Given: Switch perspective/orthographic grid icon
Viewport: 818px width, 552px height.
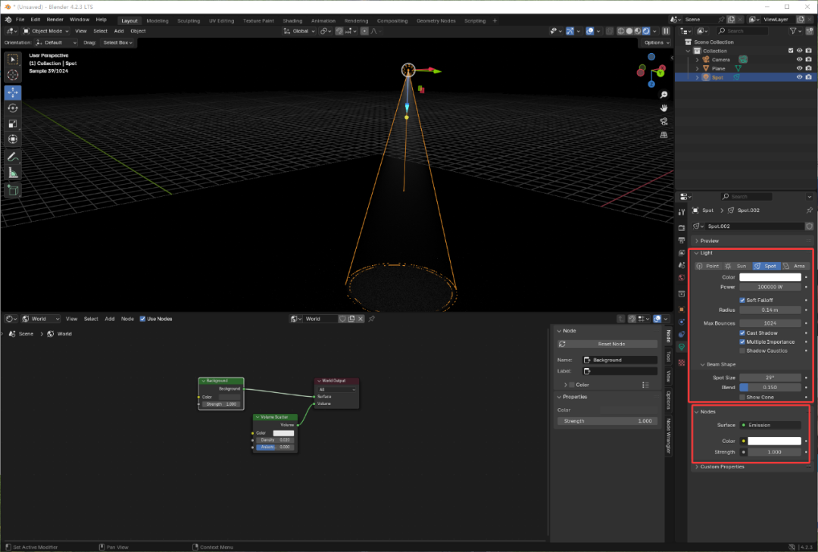Looking at the screenshot, I should [x=663, y=135].
